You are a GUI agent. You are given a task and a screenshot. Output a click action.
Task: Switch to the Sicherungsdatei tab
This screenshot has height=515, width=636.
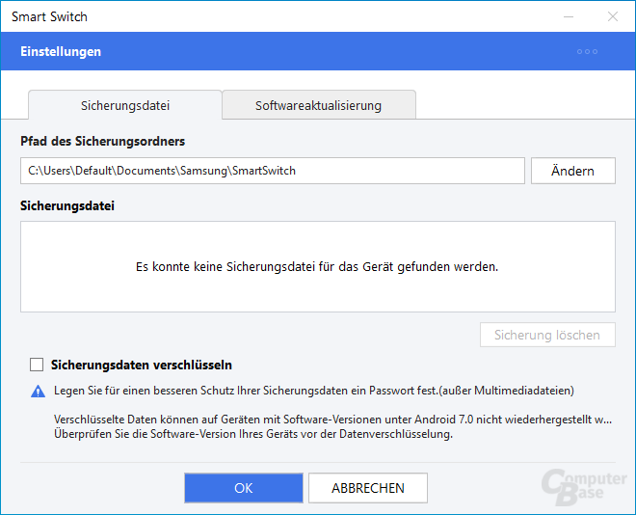coord(125,105)
